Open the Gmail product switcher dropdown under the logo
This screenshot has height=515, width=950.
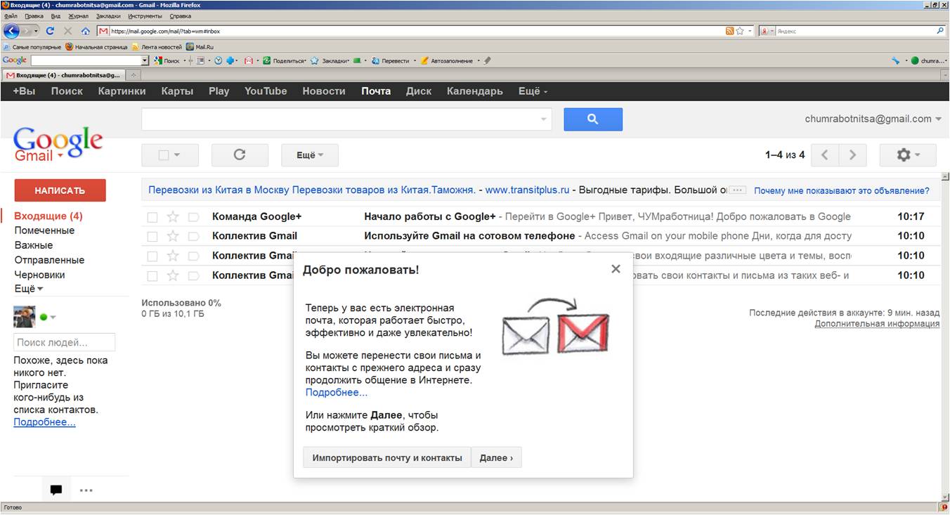pos(60,156)
